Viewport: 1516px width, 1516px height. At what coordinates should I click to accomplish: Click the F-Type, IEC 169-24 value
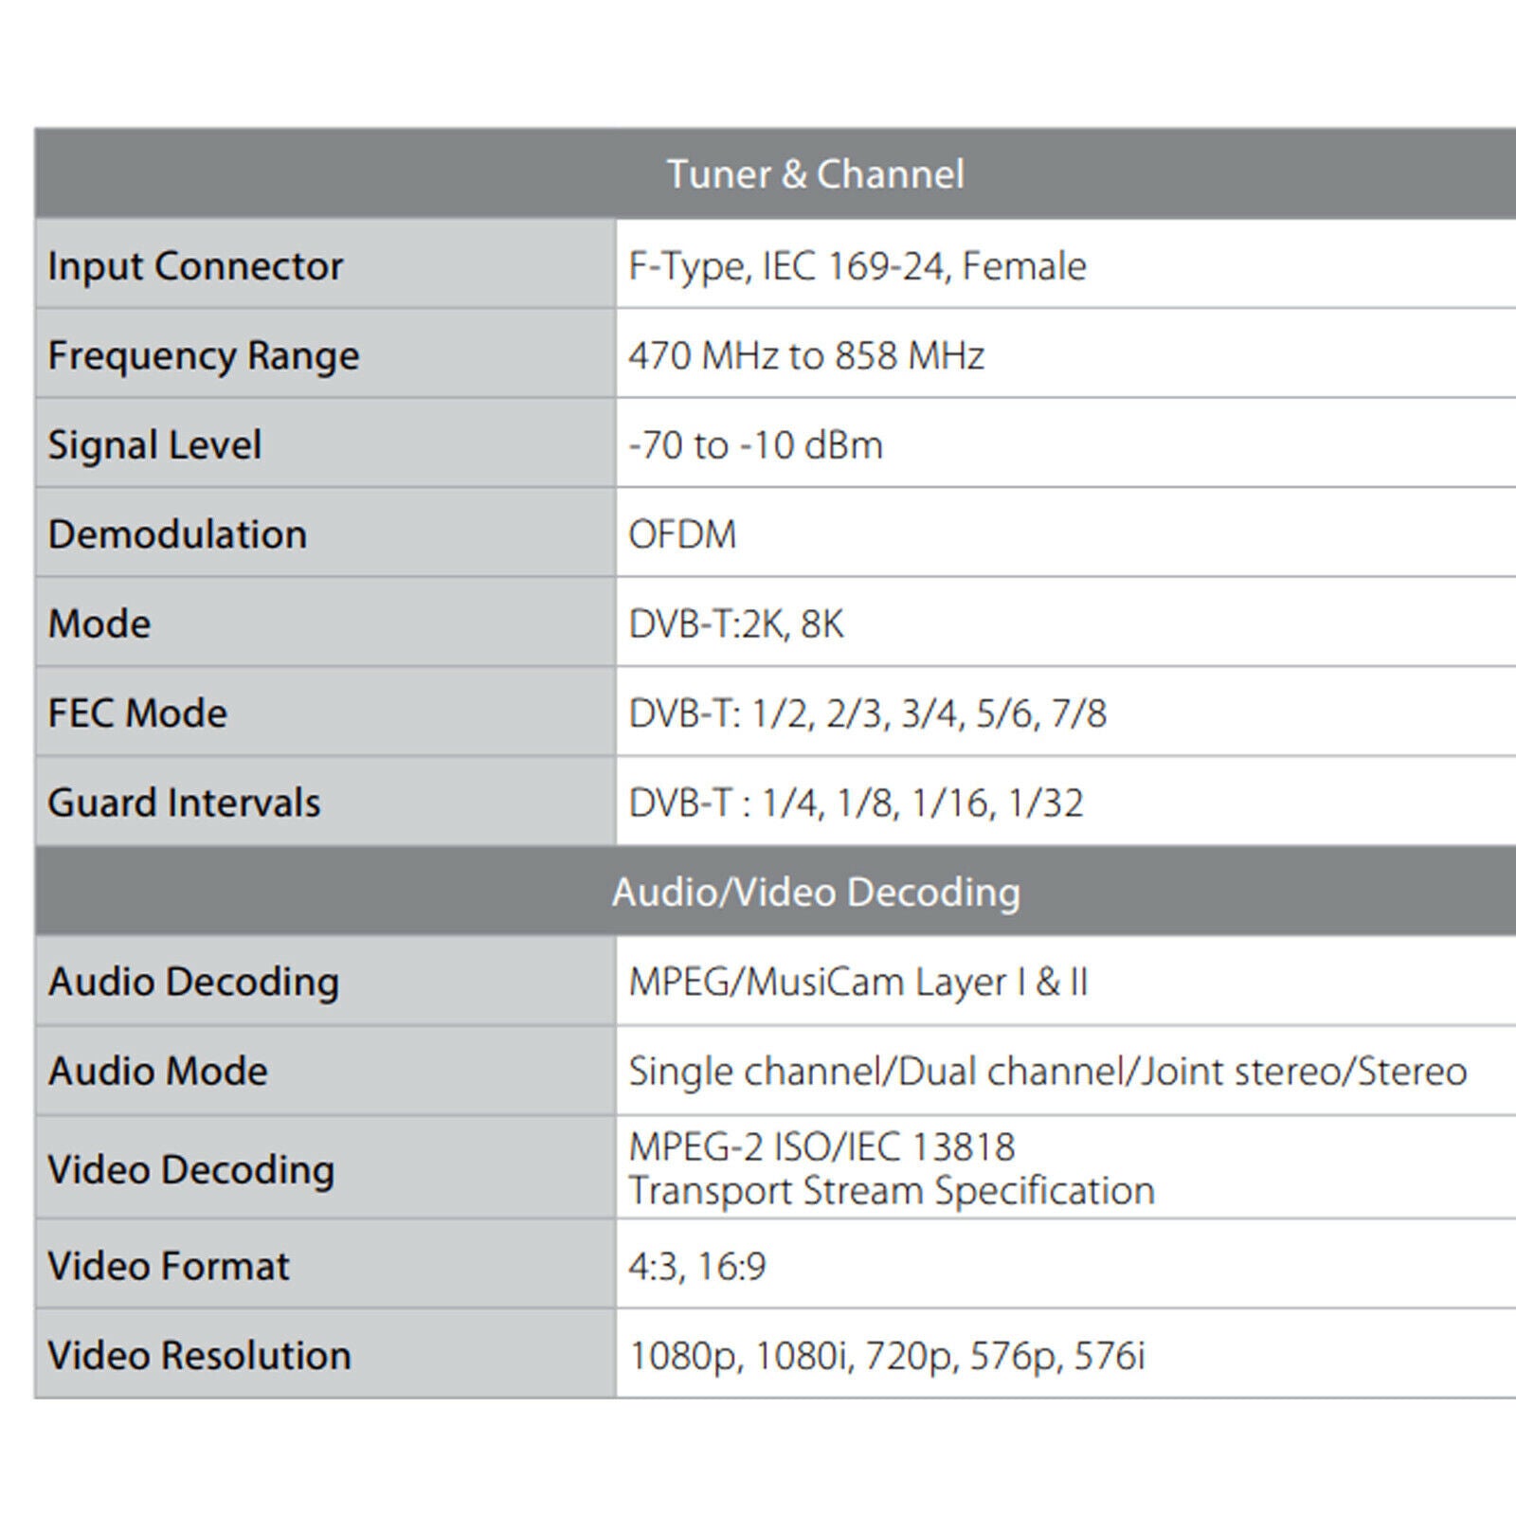tap(857, 265)
